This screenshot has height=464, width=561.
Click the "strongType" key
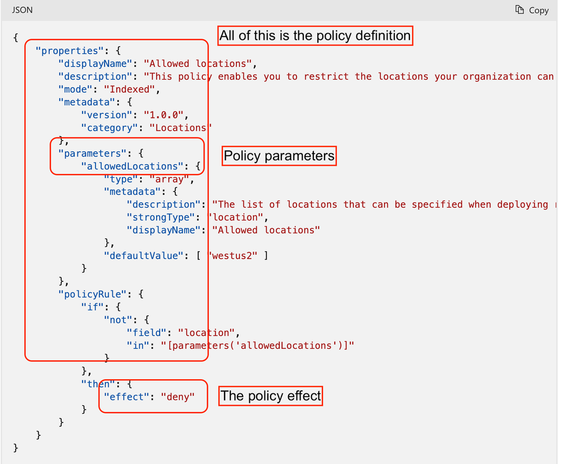pos(161,217)
